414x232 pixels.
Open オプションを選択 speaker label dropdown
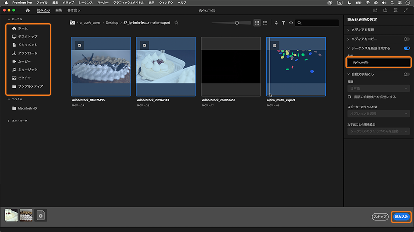pyautogui.click(x=378, y=113)
